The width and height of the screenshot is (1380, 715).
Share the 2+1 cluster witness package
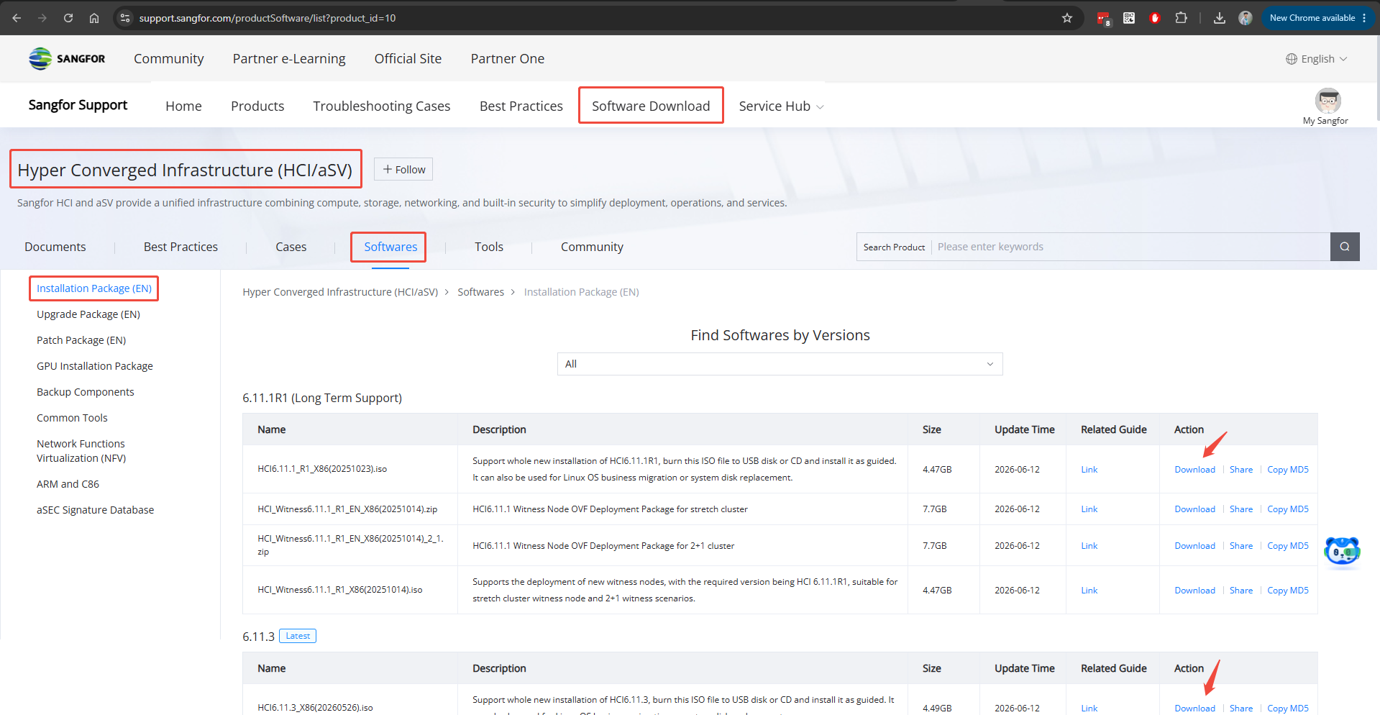[1240, 546]
